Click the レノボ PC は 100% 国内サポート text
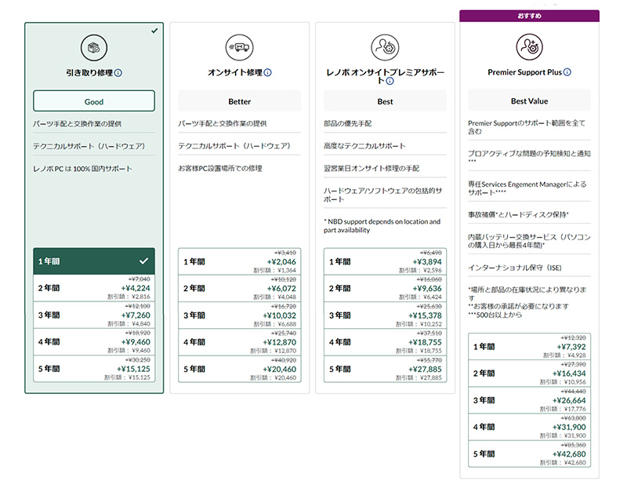The height and width of the screenshot is (496, 627). [82, 169]
